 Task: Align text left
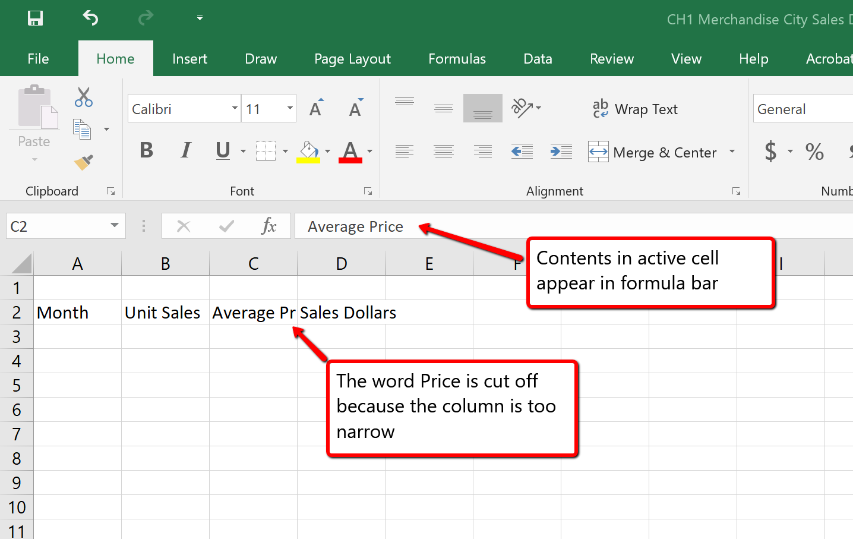click(405, 152)
